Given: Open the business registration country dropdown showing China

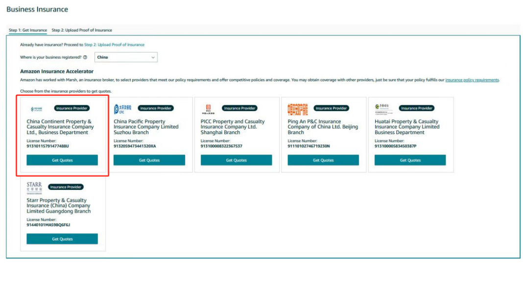Looking at the screenshot, I should pyautogui.click(x=126, y=57).
